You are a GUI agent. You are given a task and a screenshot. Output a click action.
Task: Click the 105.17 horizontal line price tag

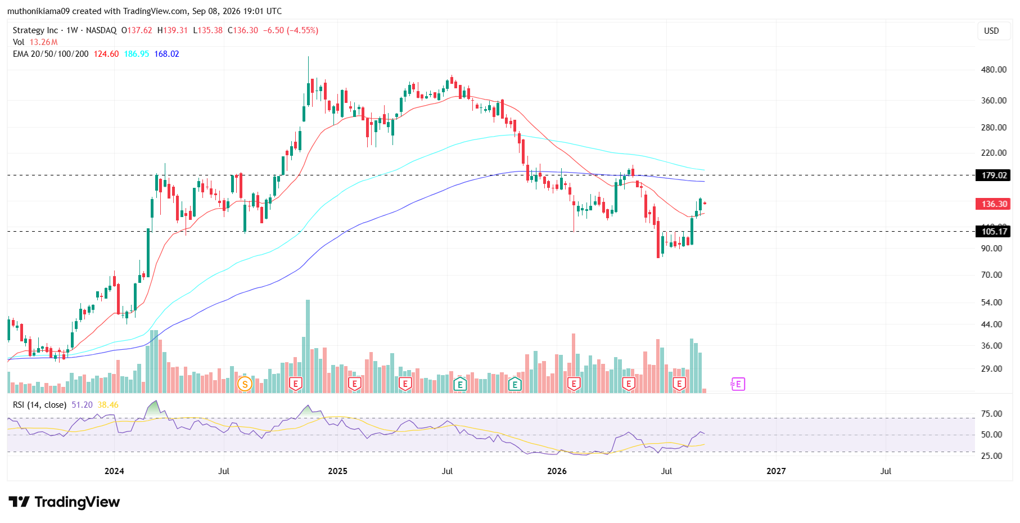click(994, 232)
